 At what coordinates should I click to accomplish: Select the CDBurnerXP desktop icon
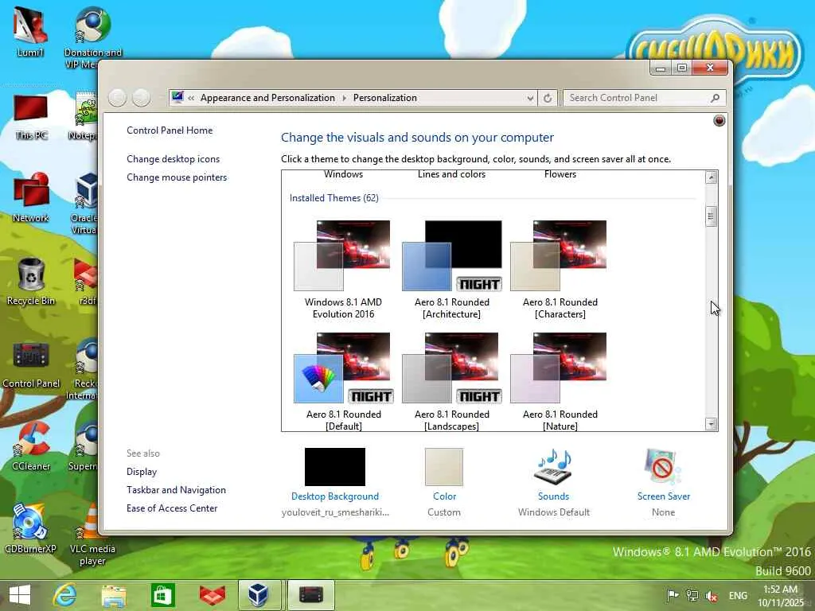(x=30, y=529)
